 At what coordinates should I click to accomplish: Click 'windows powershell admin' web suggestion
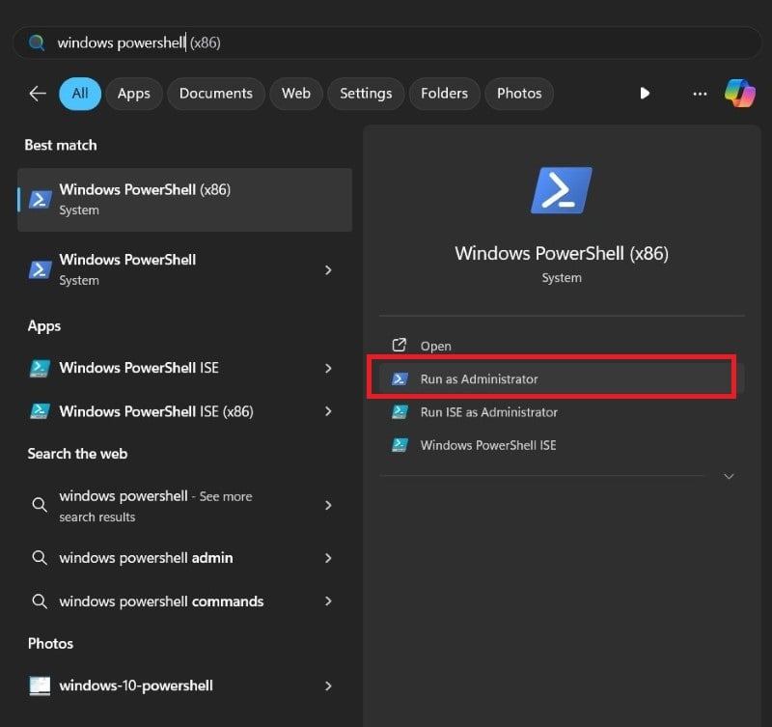point(146,558)
